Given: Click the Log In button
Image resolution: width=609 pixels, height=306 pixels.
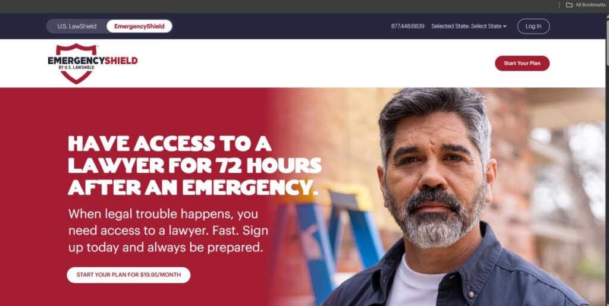Looking at the screenshot, I should pos(533,26).
